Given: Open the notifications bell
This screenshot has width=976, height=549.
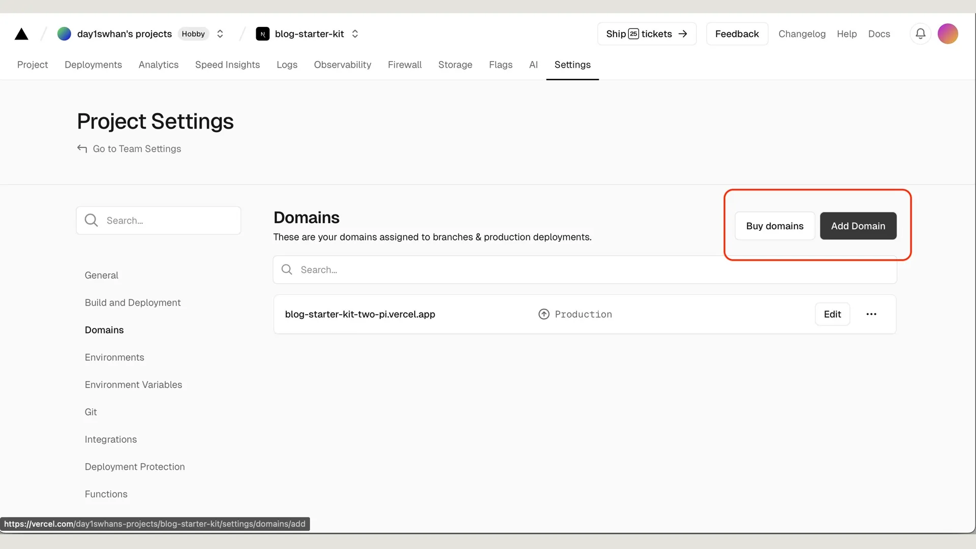Looking at the screenshot, I should 920,34.
